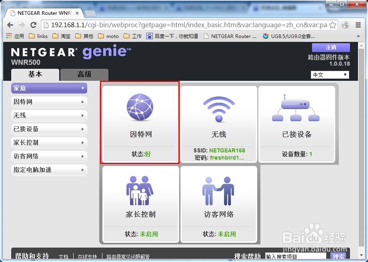Screen dimensions: 368x262
Task: Open the browser menu hamburger icon
Action: (x=357, y=24)
